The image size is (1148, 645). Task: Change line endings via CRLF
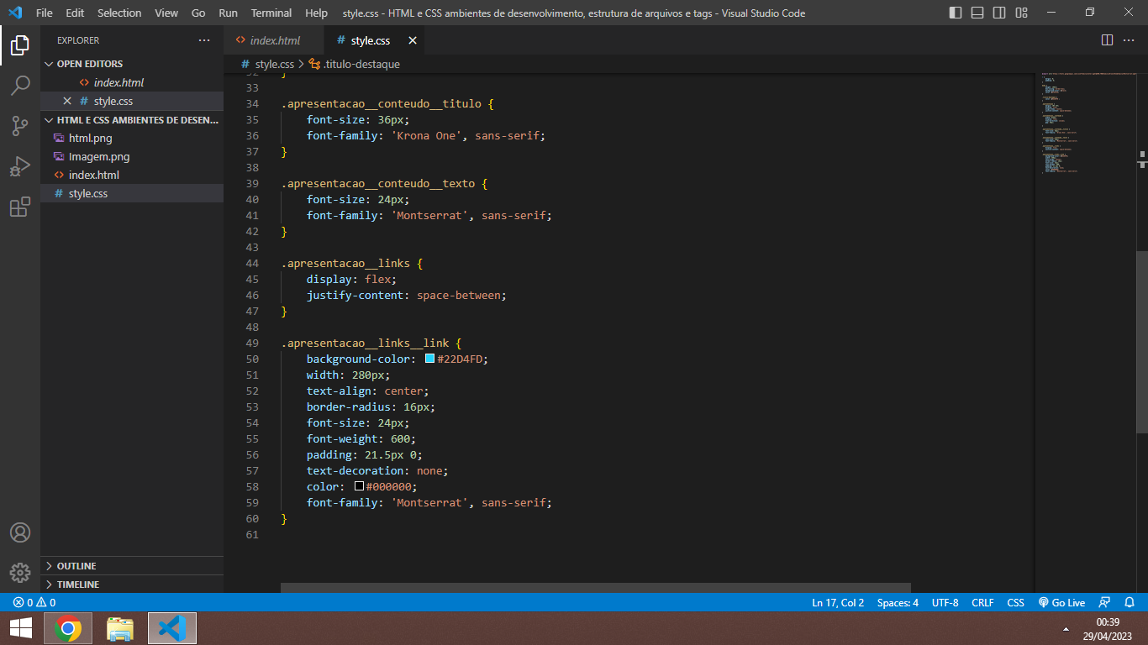click(982, 602)
